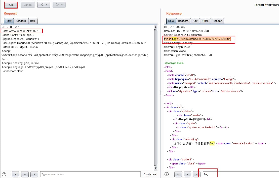Click the stylesheet link tag line
279x178 pixels.
pyautogui.click(x=205, y=91)
